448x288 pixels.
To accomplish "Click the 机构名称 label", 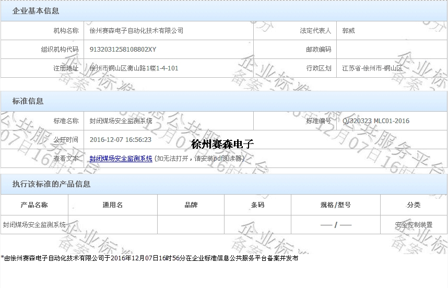I will coord(66,31).
